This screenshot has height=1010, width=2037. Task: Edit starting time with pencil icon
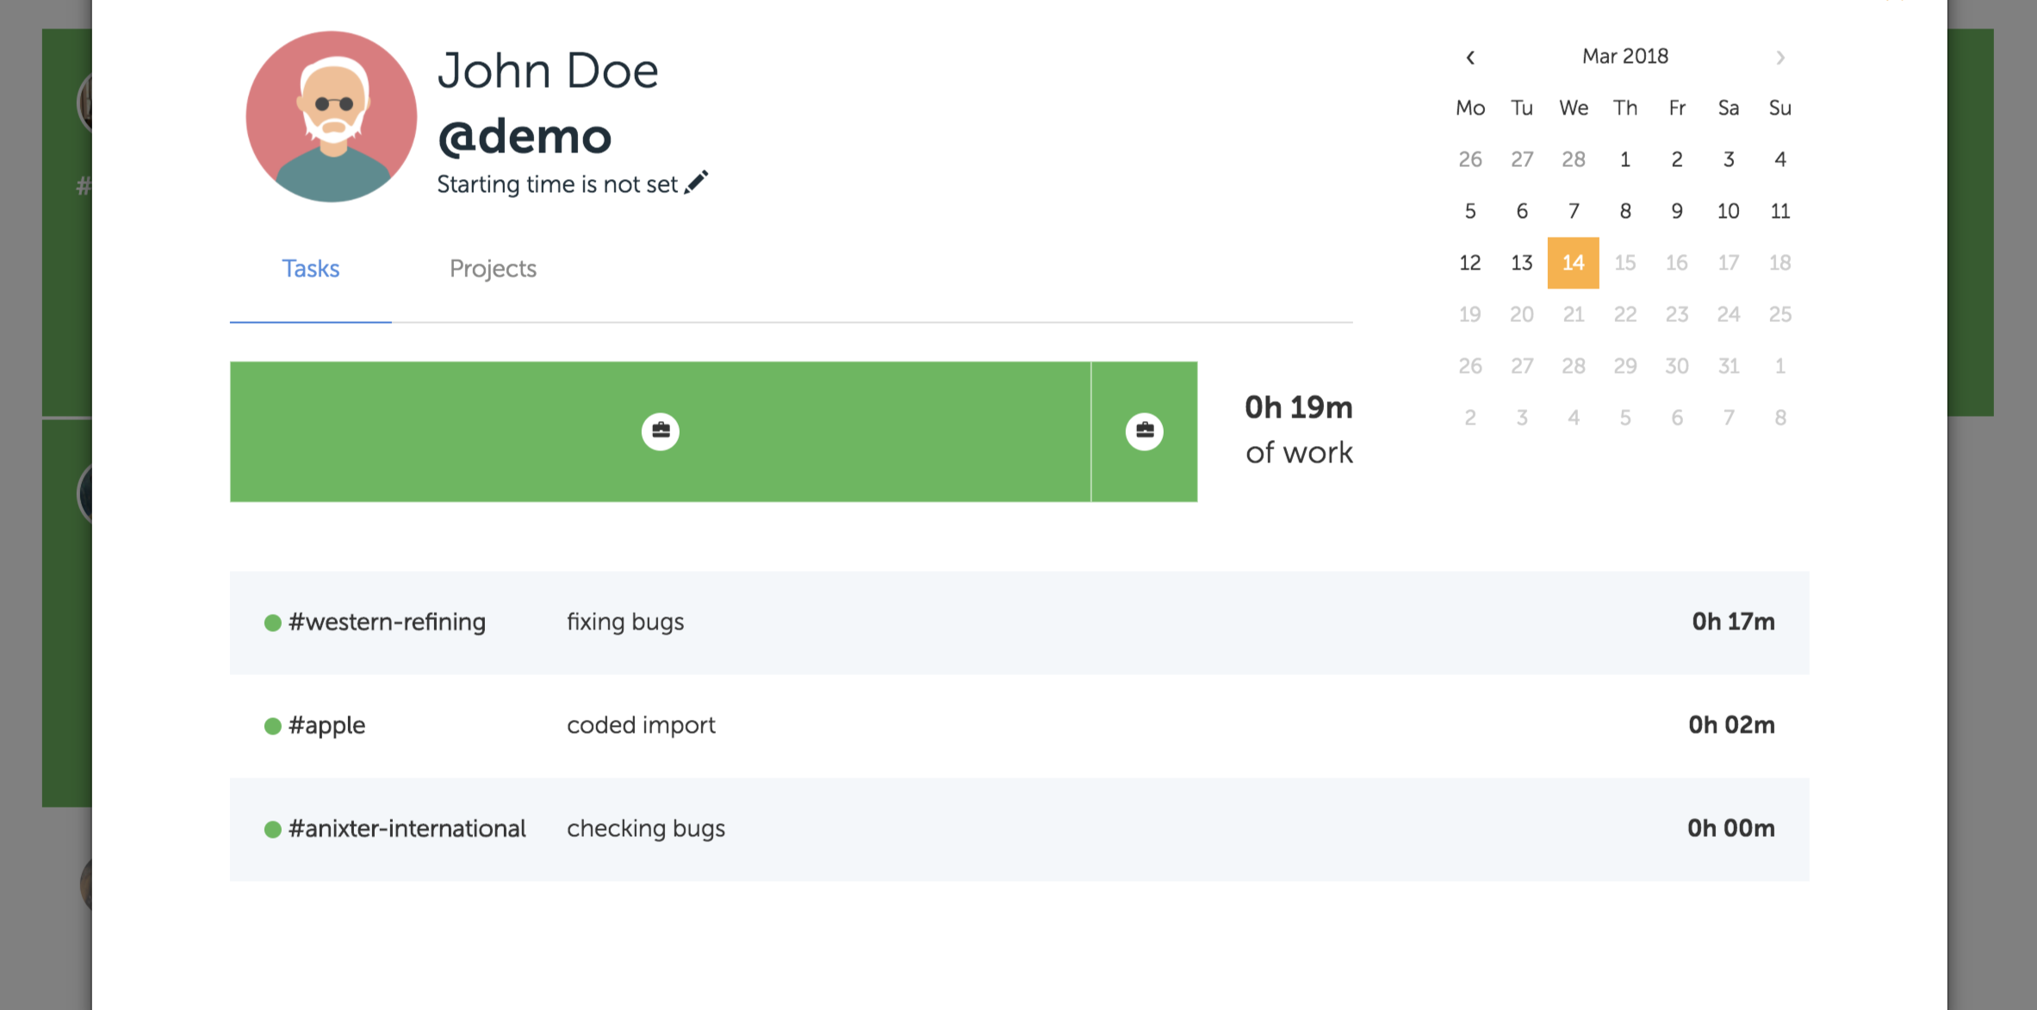(x=696, y=183)
